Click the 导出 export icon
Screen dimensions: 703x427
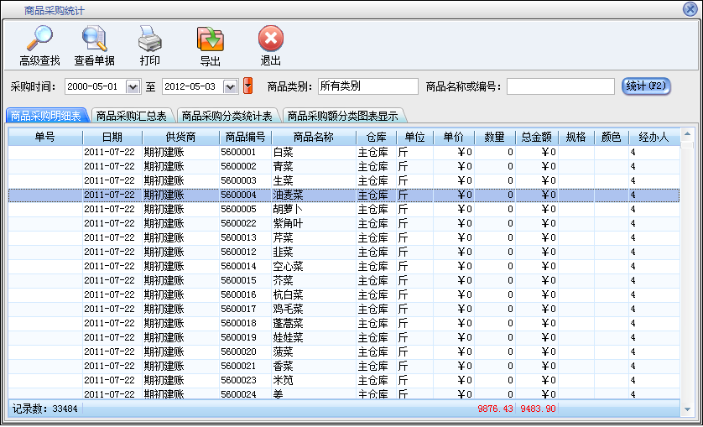click(210, 39)
